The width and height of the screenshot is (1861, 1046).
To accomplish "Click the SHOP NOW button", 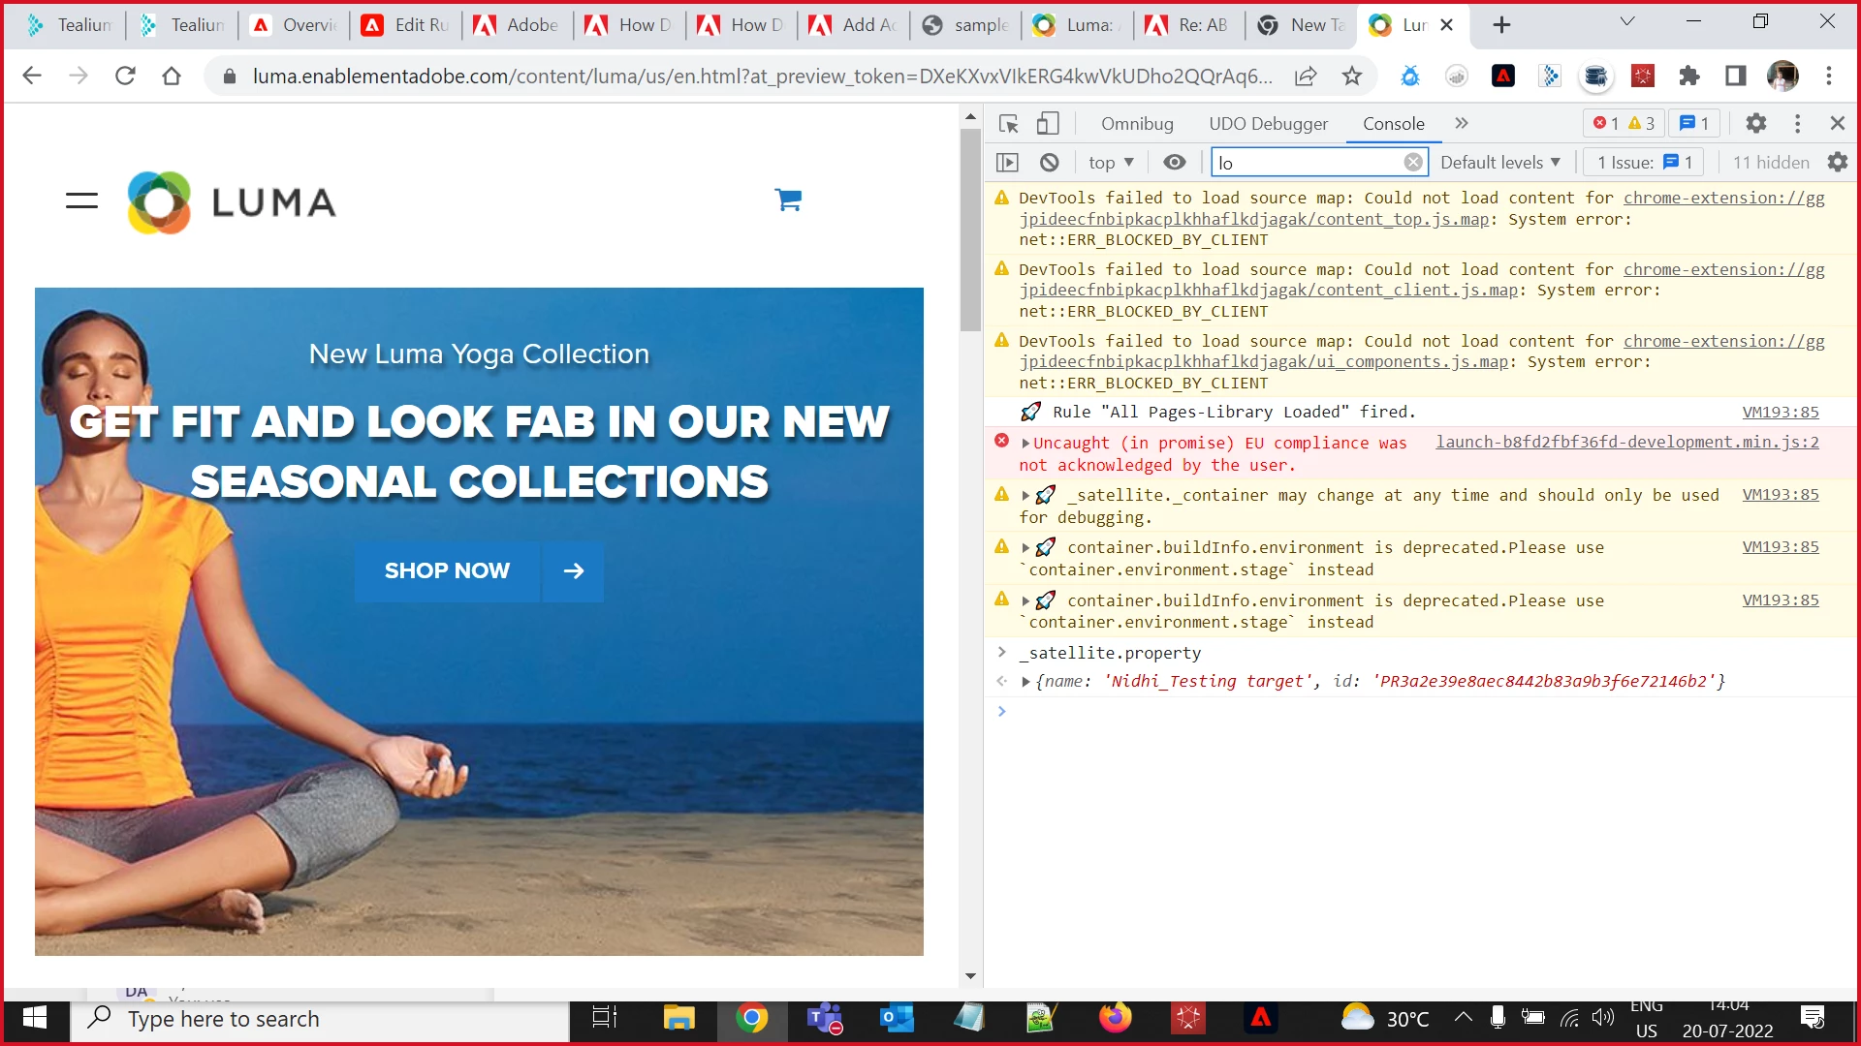I will pyautogui.click(x=447, y=571).
